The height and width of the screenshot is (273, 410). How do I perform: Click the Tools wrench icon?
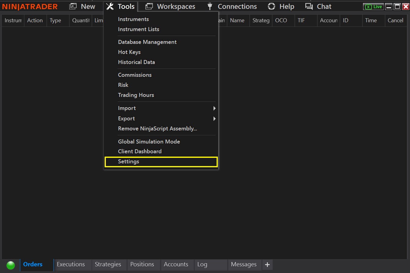110,6
